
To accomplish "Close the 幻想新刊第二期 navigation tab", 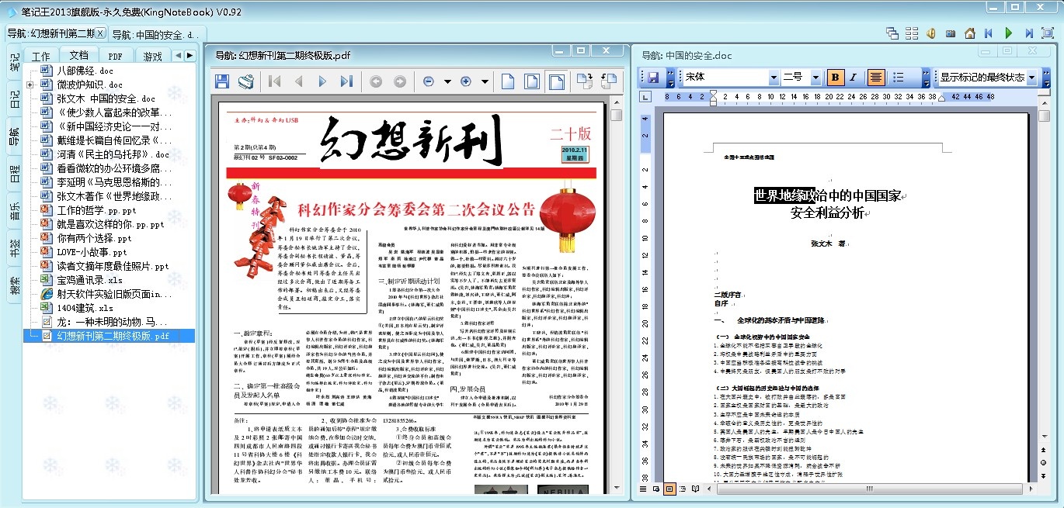I will pyautogui.click(x=101, y=33).
